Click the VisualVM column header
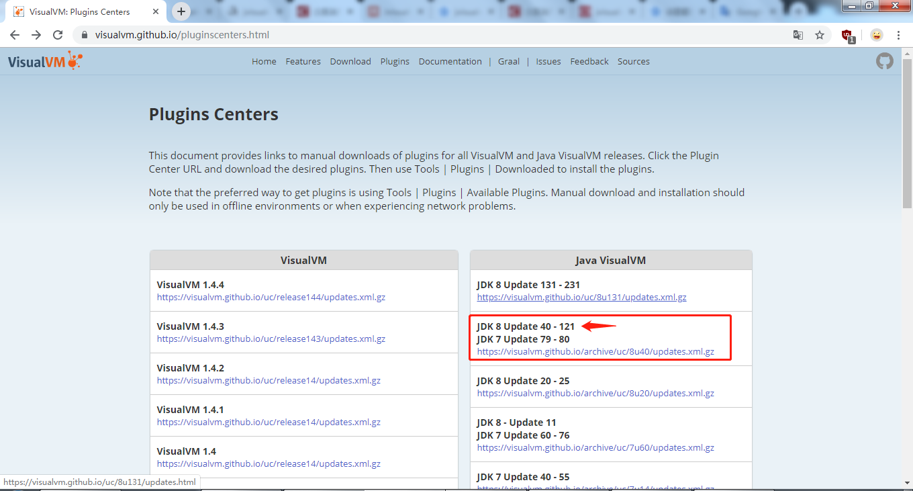 point(304,260)
